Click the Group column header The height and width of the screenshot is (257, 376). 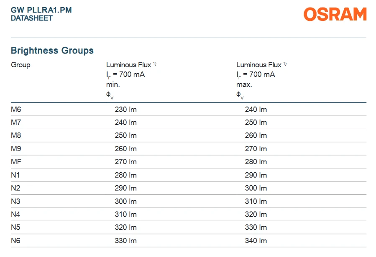point(20,65)
